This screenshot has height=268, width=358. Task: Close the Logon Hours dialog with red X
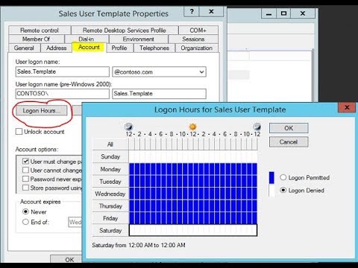click(x=347, y=107)
